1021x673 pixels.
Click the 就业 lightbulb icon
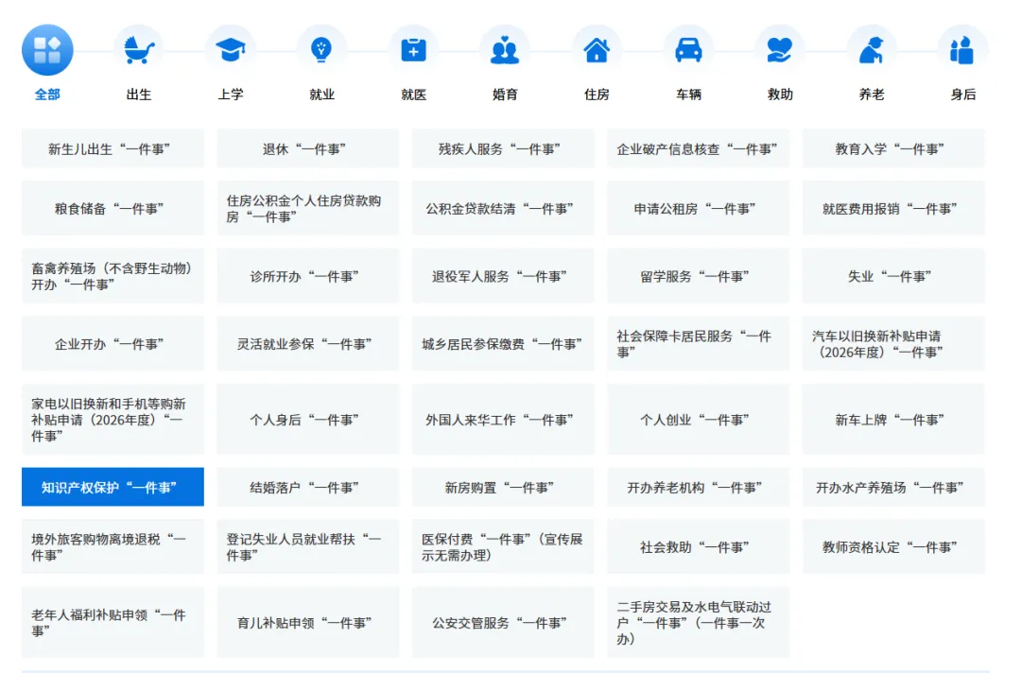click(x=321, y=50)
